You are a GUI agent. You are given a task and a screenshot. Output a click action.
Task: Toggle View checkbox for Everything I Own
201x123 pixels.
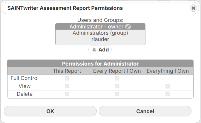[x=168, y=86]
